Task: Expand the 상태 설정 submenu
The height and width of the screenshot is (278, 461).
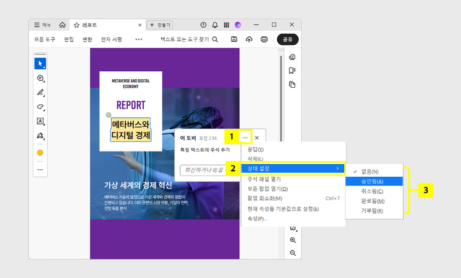Action: pyautogui.click(x=293, y=169)
